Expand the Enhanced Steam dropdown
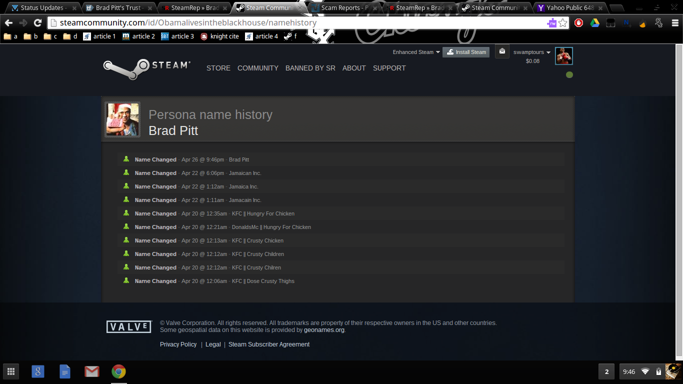This screenshot has width=683, height=384. 416,52
